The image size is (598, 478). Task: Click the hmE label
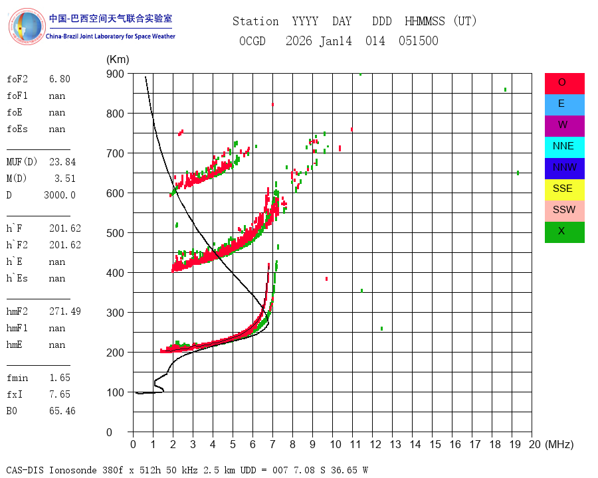coord(15,345)
